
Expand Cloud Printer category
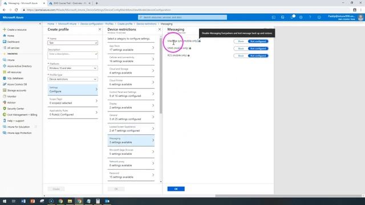click(131, 83)
